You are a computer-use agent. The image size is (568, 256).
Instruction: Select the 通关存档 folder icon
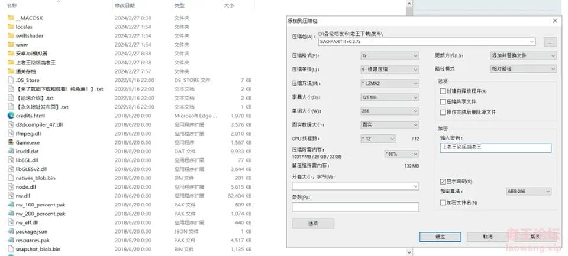pyautogui.click(x=11, y=71)
